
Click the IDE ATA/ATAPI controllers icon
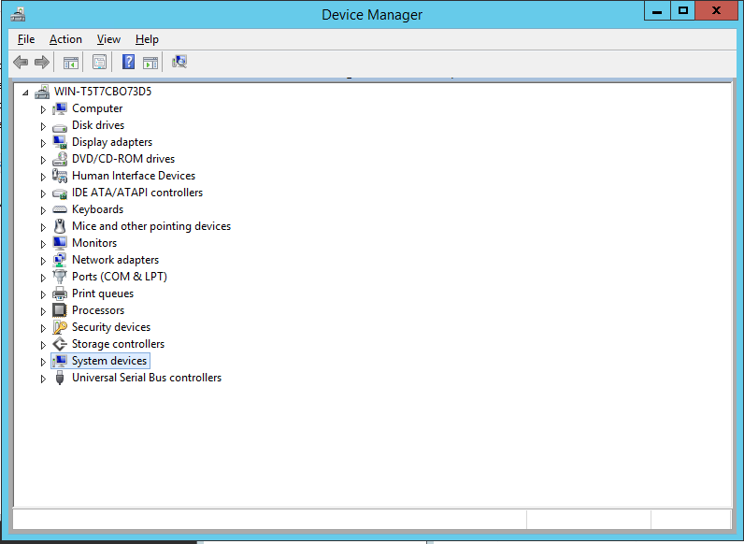tap(60, 193)
